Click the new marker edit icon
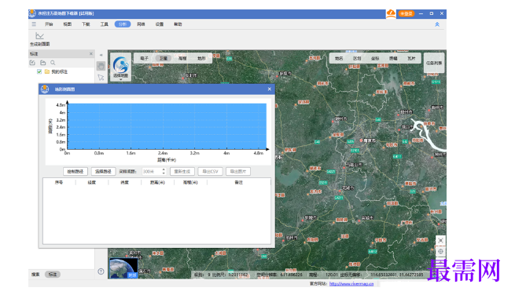 [x=32, y=63]
